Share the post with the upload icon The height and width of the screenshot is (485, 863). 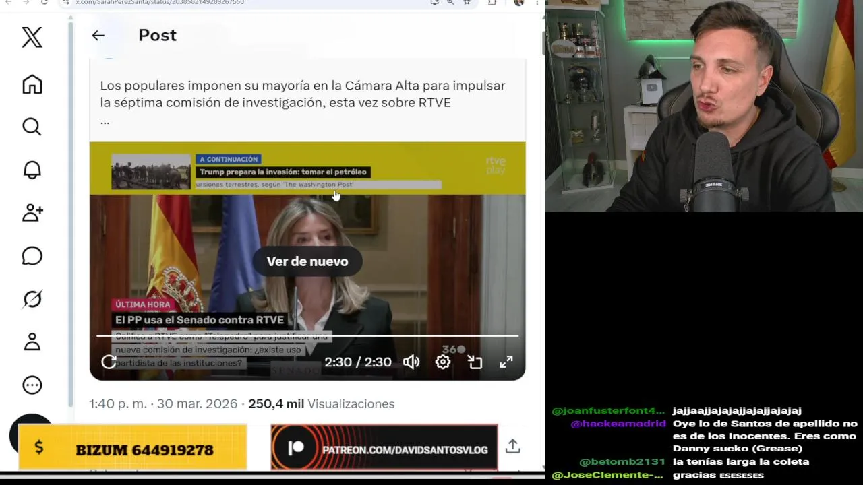pyautogui.click(x=512, y=446)
